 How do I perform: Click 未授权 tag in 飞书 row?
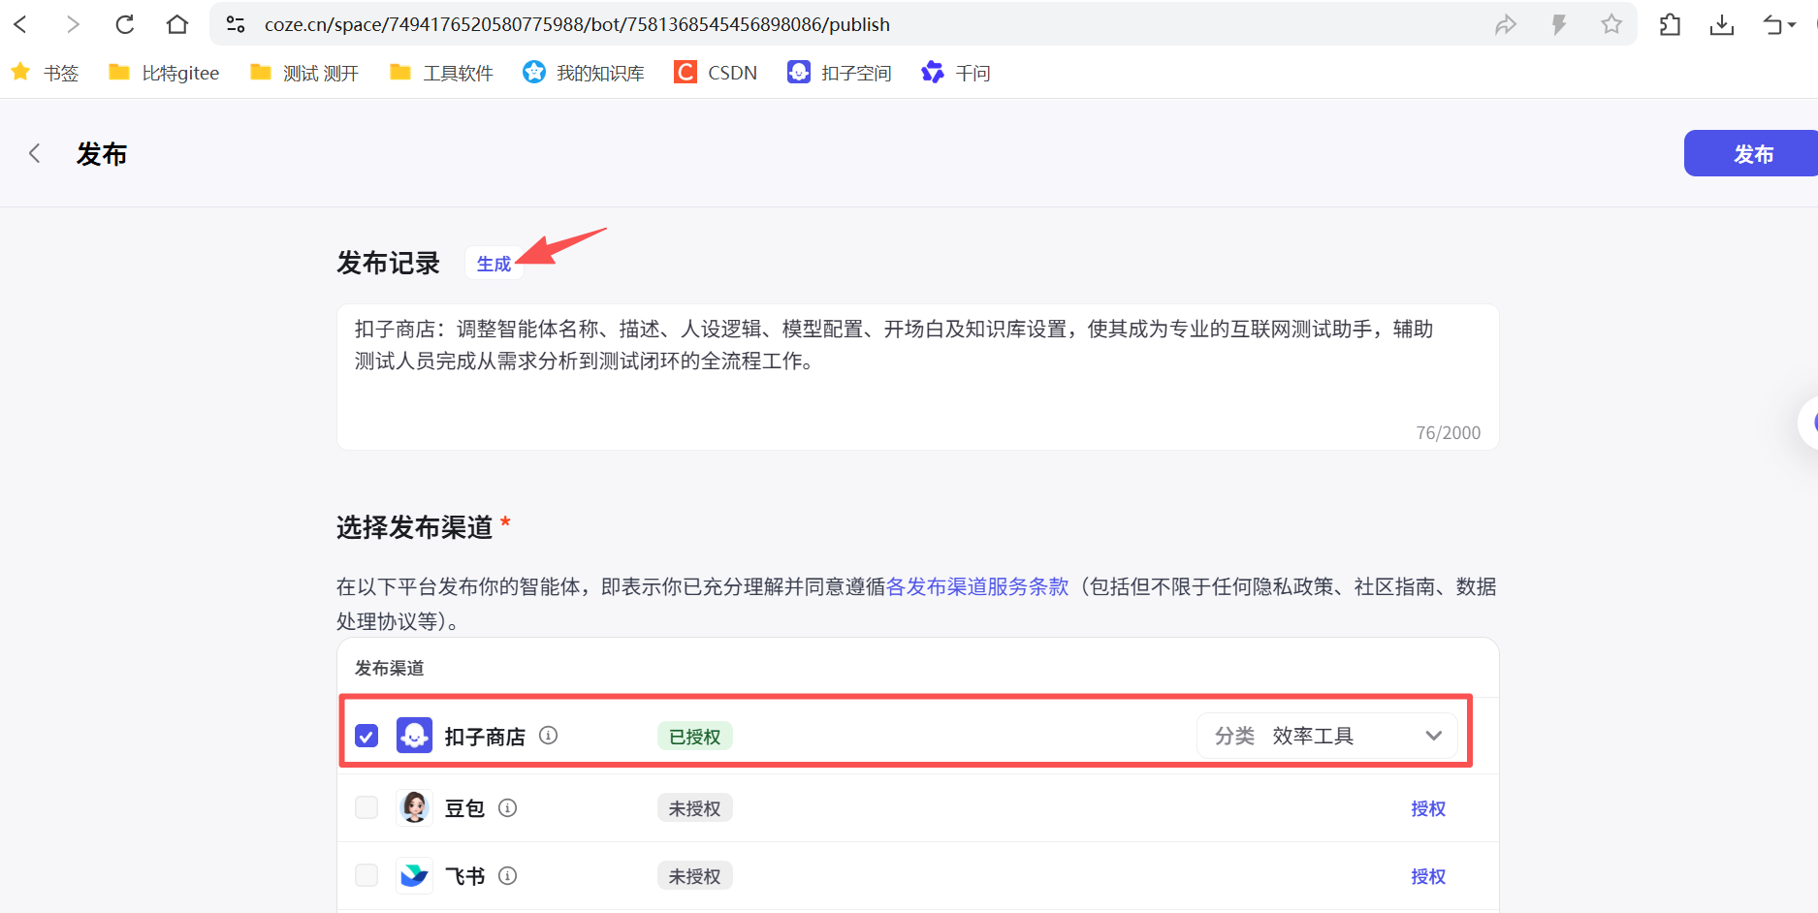[695, 876]
